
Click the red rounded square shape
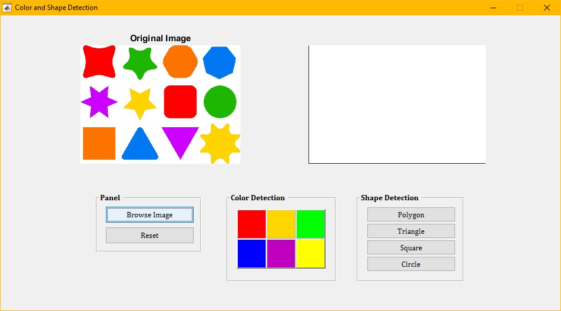180,102
